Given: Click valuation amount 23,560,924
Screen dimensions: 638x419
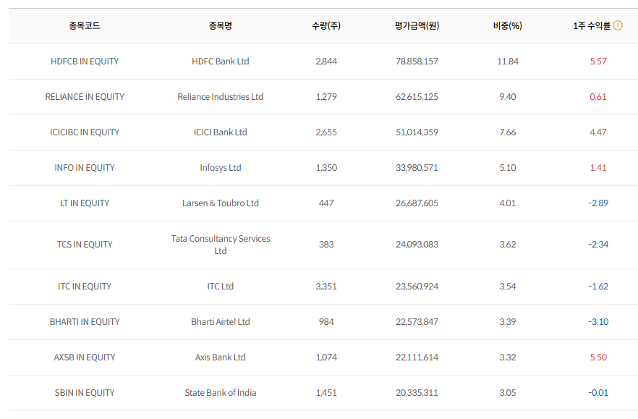Looking at the screenshot, I should (417, 287).
